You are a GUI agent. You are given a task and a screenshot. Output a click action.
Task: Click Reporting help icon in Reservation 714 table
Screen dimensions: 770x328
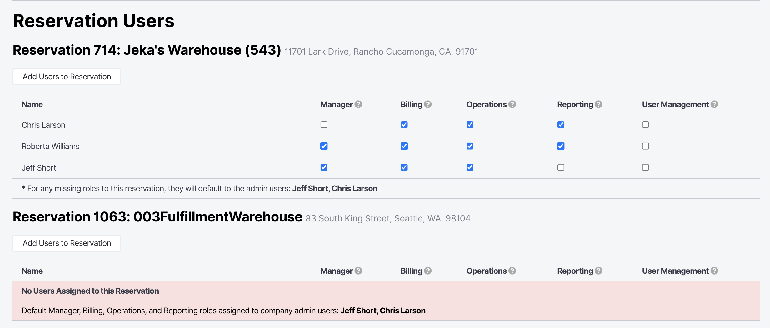point(598,104)
